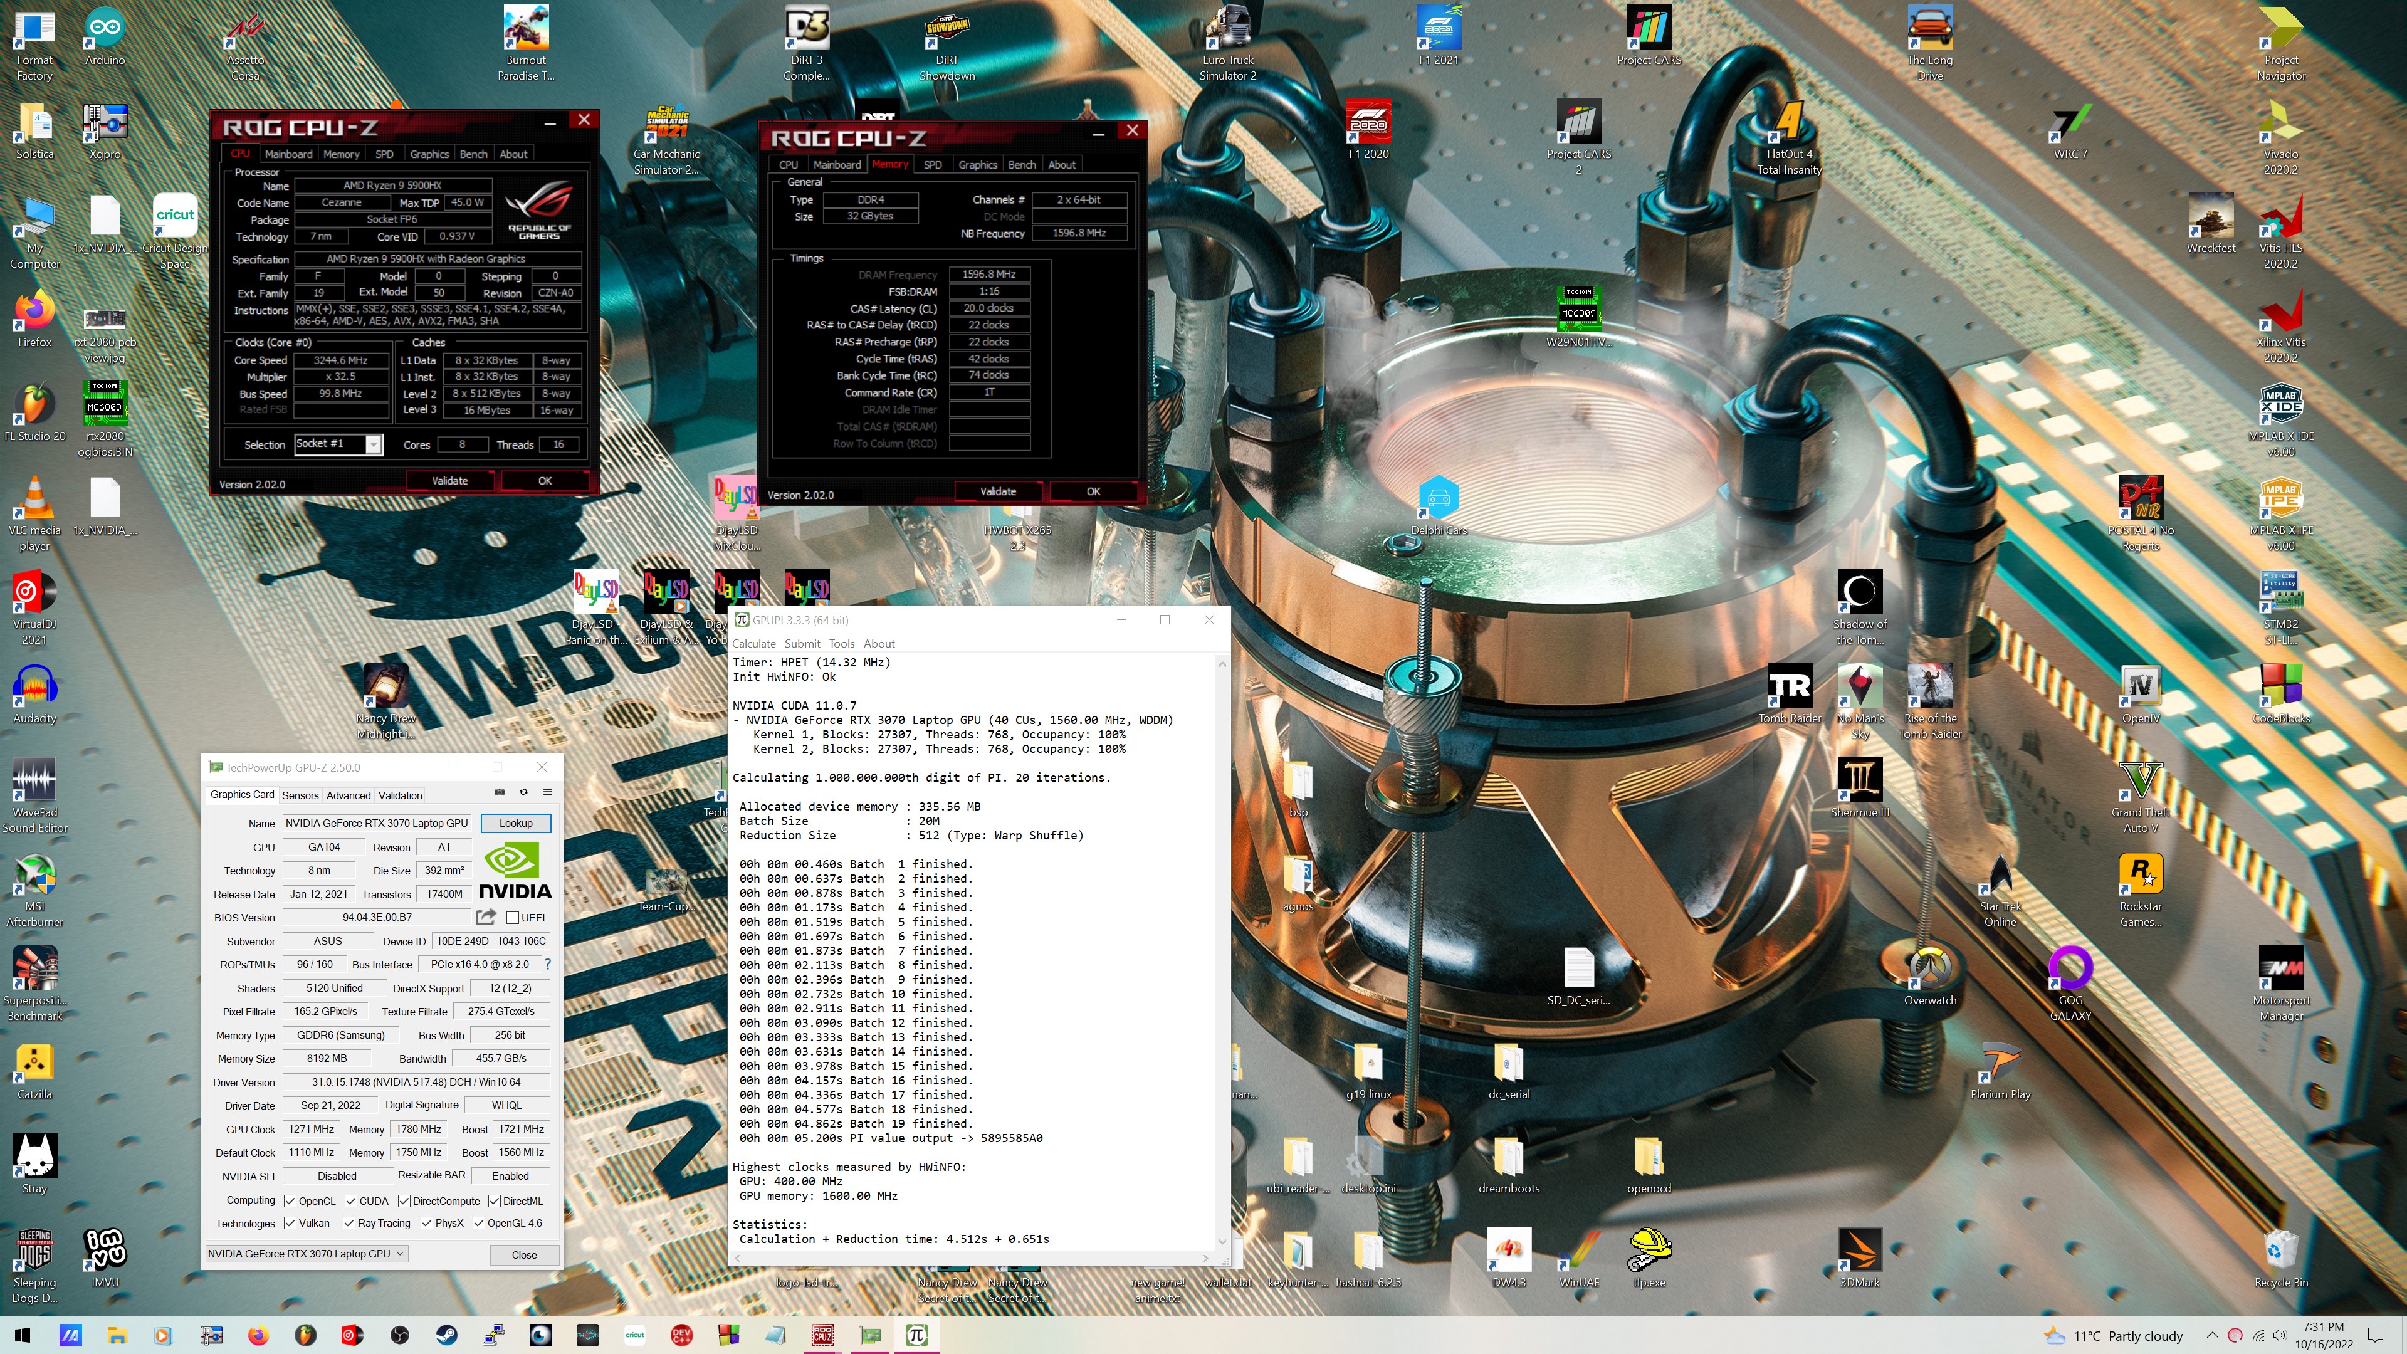The height and width of the screenshot is (1354, 2407).
Task: Open Submit menu in GPUPI
Action: tap(802, 643)
